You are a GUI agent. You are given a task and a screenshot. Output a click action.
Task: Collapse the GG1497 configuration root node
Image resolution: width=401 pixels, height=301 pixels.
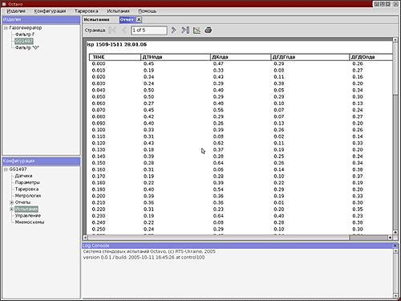point(6,169)
